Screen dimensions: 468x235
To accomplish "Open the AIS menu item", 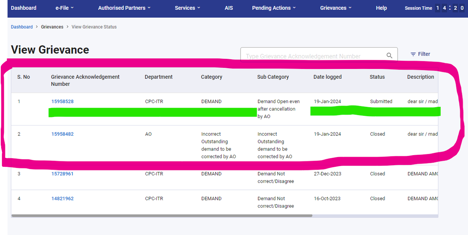I will [229, 8].
